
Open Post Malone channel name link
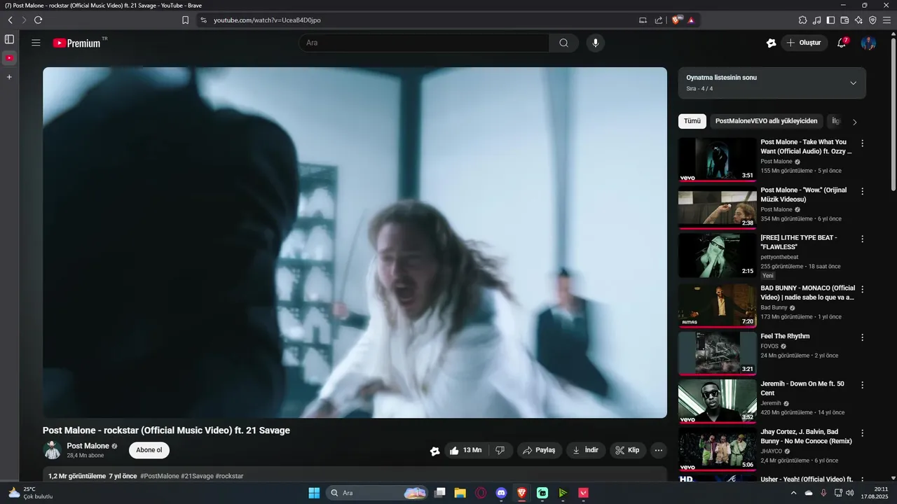tap(88, 446)
